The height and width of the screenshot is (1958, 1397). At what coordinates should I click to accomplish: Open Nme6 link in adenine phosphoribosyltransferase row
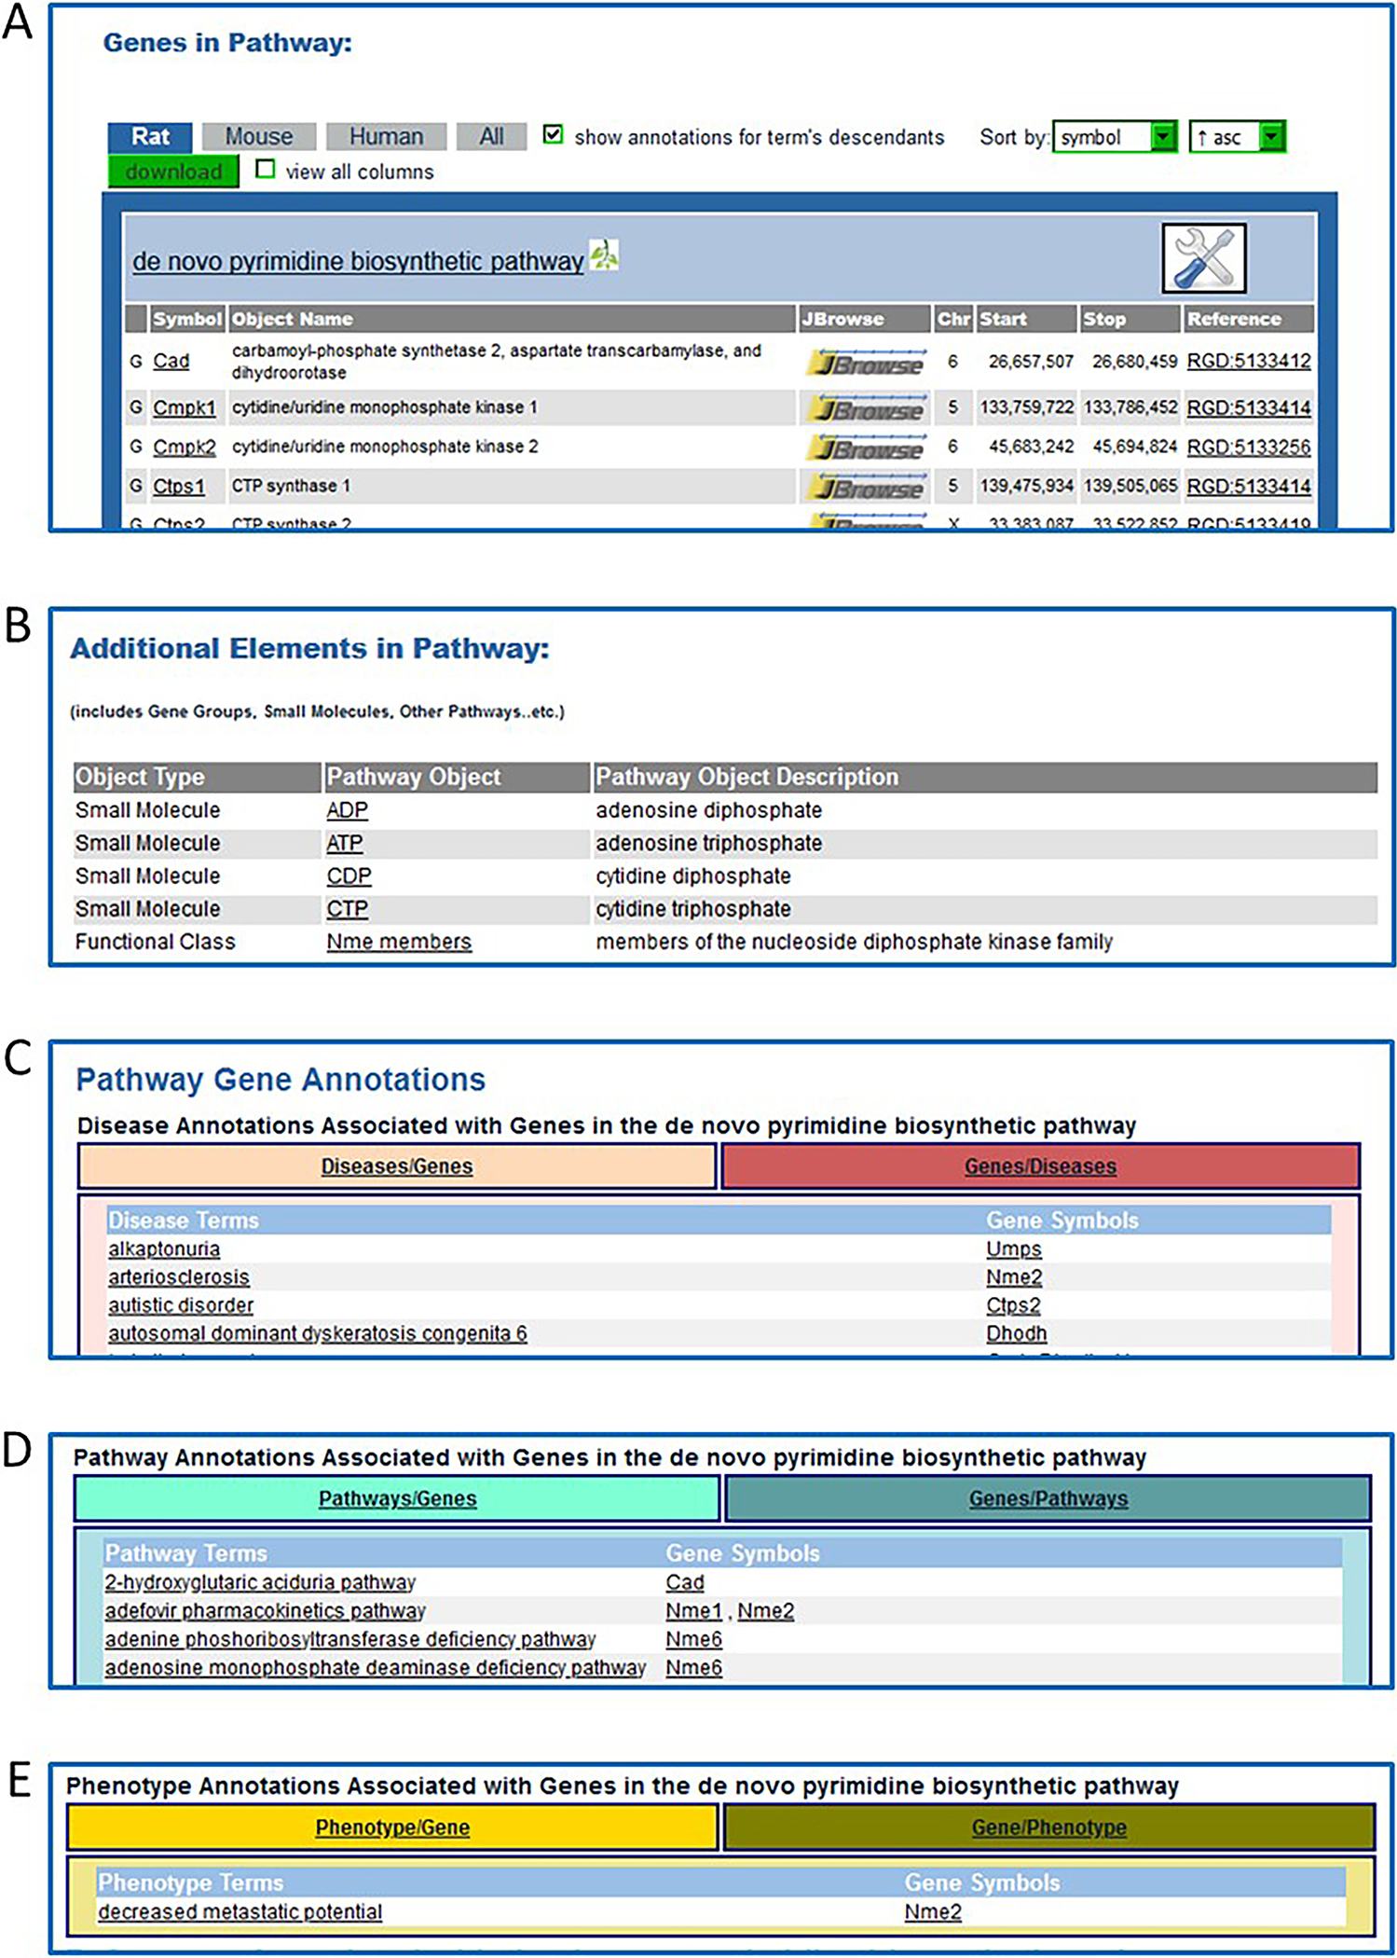tap(693, 1639)
